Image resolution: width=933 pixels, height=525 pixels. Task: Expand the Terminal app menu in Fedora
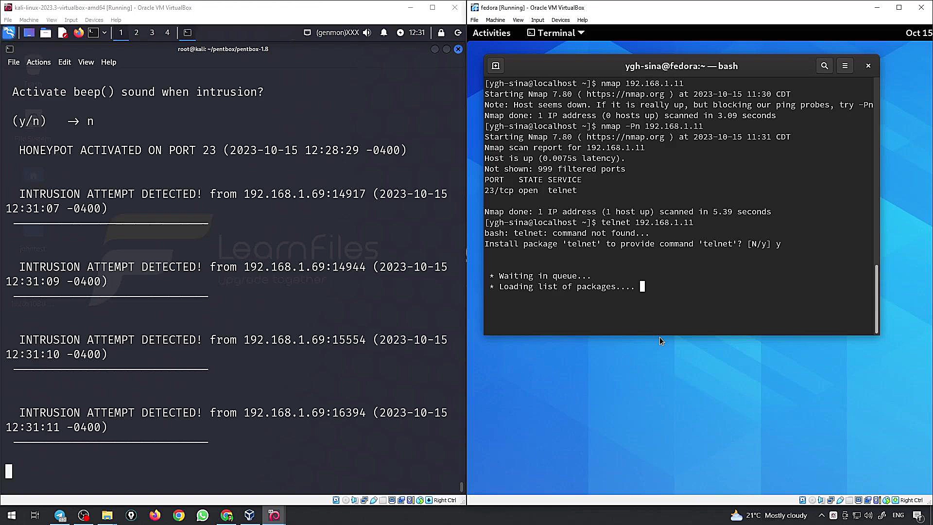(x=556, y=33)
